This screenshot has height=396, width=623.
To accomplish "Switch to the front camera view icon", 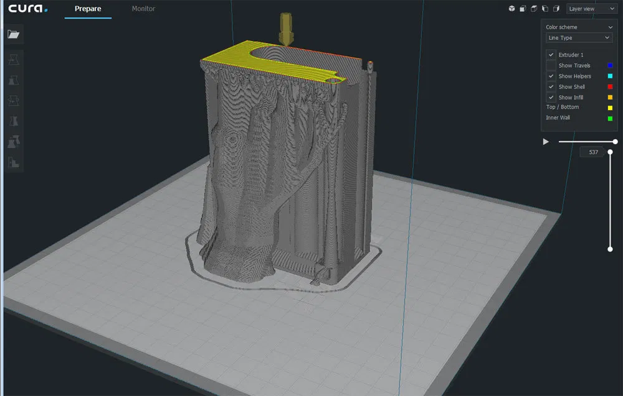I will (523, 9).
